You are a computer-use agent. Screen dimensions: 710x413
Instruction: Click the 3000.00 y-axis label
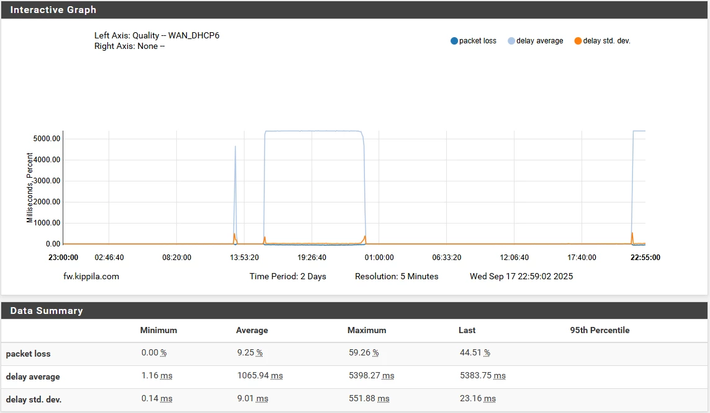pyautogui.click(x=47, y=181)
